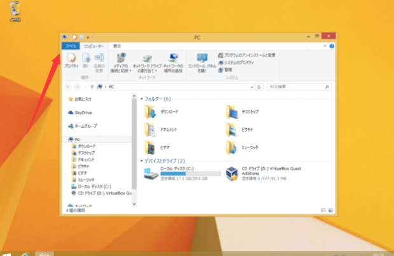
Task: Click システムのプロパティ
Action: coord(236,62)
